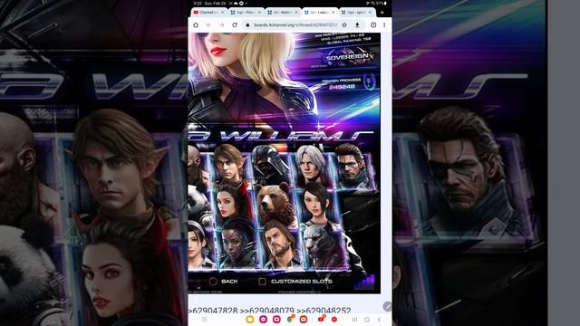Follow quote link >>629048079
Viewport: 580px width, 326px height.
(x=266, y=311)
